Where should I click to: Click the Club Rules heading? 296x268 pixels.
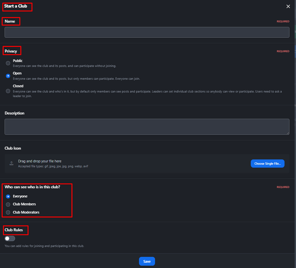pyautogui.click(x=13, y=230)
